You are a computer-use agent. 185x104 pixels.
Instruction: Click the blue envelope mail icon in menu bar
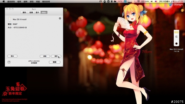click(x=125, y=1)
